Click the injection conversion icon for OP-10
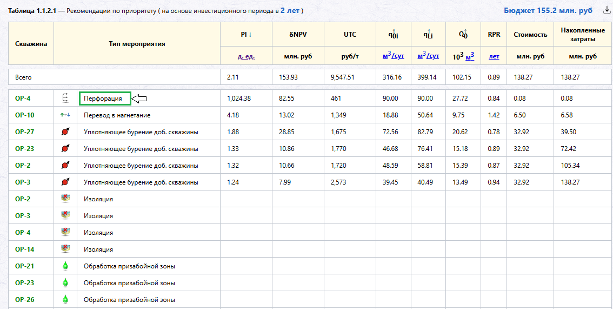Viewport: 613px width, 309px height. coord(65,115)
